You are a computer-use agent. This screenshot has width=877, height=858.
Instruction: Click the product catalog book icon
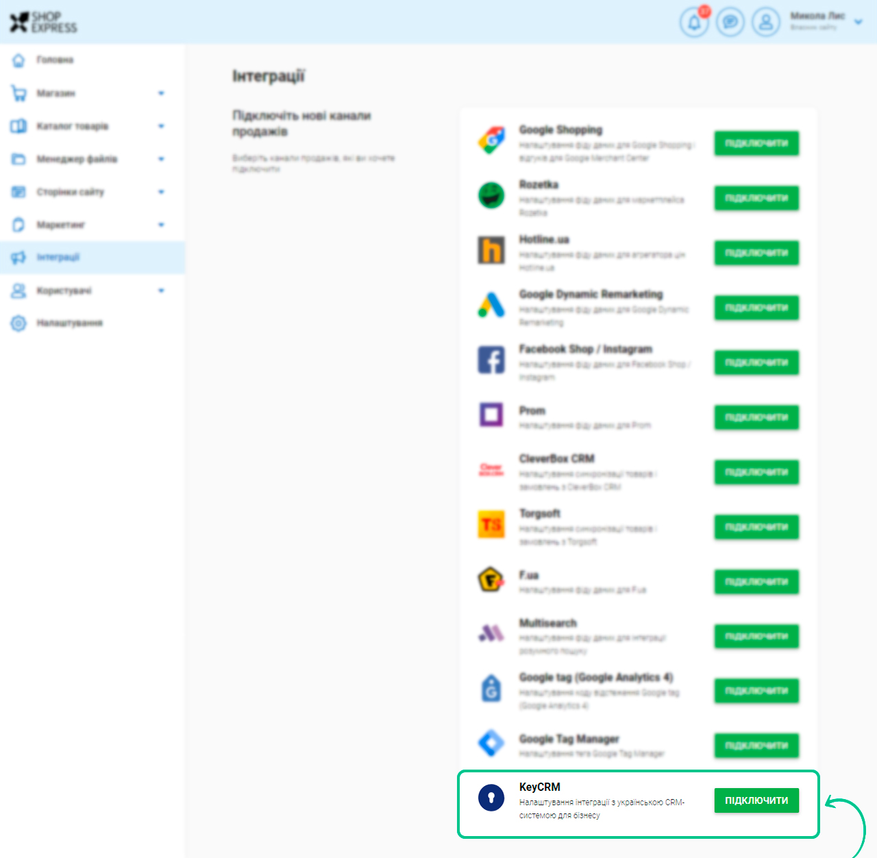tap(18, 126)
